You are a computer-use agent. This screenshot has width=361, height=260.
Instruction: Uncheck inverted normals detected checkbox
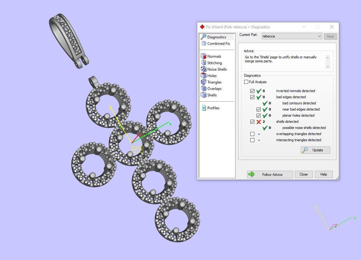coord(252,91)
